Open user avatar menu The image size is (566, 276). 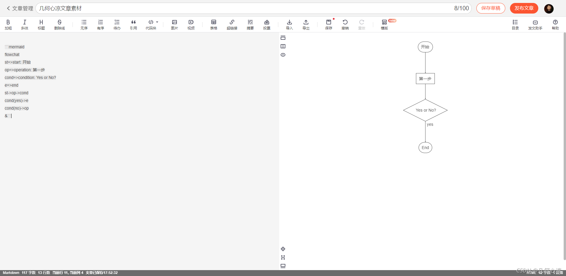click(549, 9)
